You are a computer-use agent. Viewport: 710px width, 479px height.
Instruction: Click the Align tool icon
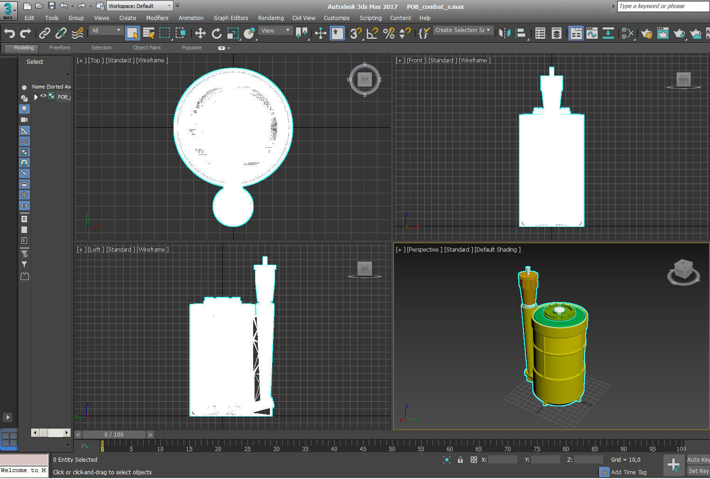pyautogui.click(x=521, y=33)
